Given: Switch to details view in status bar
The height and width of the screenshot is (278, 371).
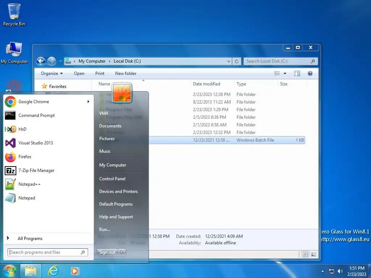Looking at the screenshot, I should [305, 254].
